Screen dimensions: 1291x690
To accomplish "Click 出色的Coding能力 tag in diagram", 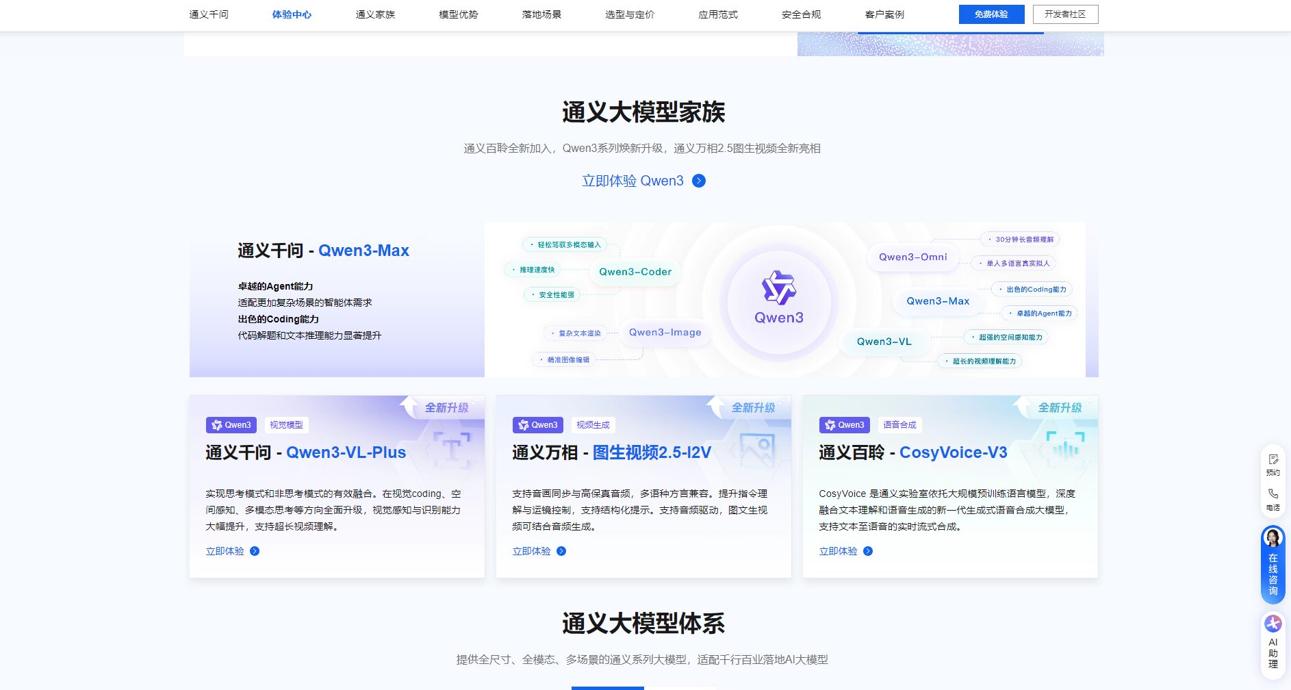I will (1032, 290).
